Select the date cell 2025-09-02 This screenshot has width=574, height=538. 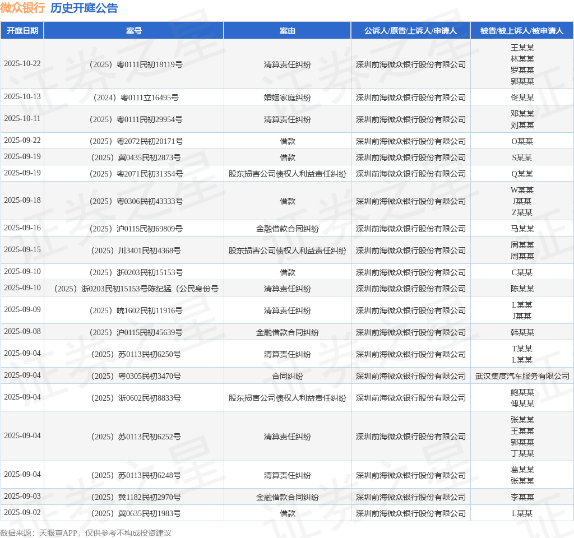[22, 512]
